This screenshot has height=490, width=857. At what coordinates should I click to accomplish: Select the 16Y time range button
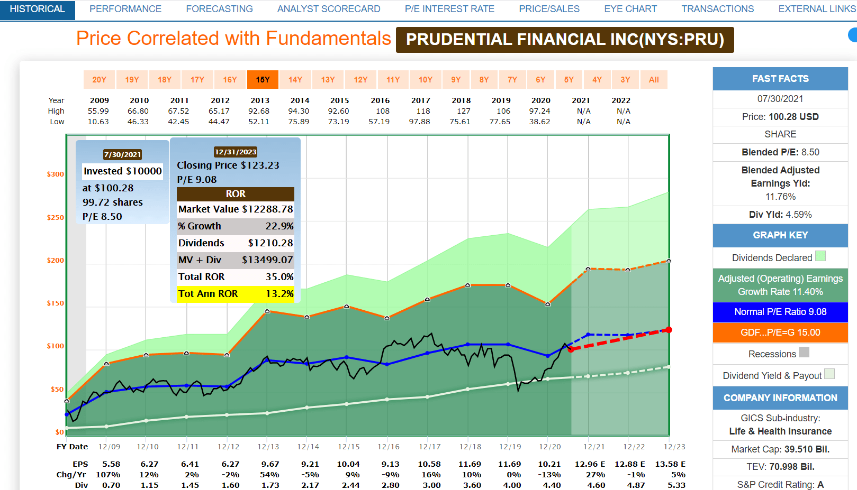tap(230, 80)
